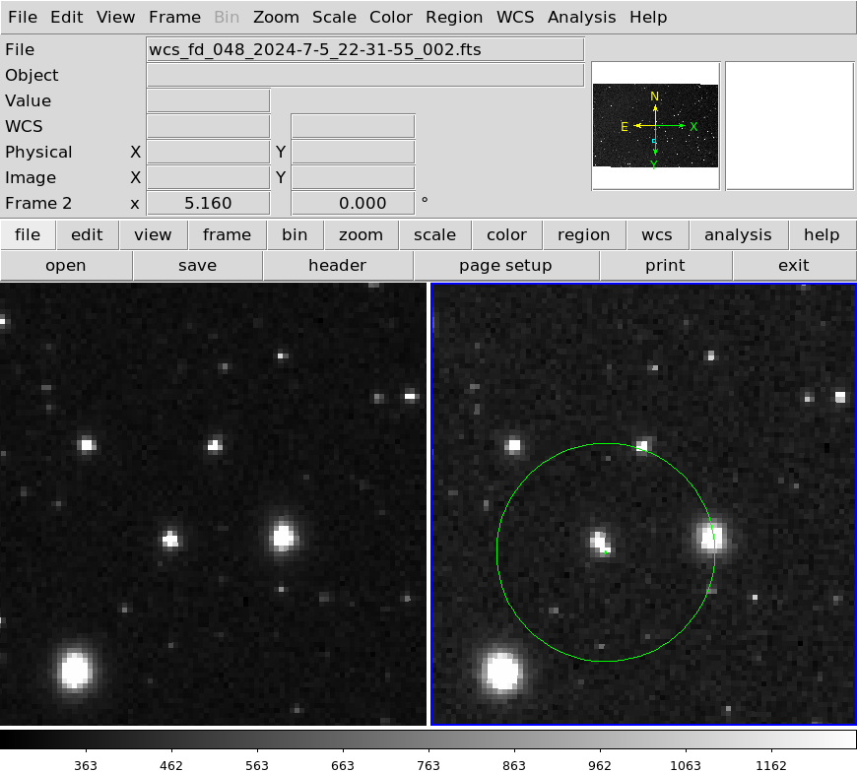This screenshot has width=857, height=773.
Task: Open the WCS menu
Action: click(x=515, y=17)
